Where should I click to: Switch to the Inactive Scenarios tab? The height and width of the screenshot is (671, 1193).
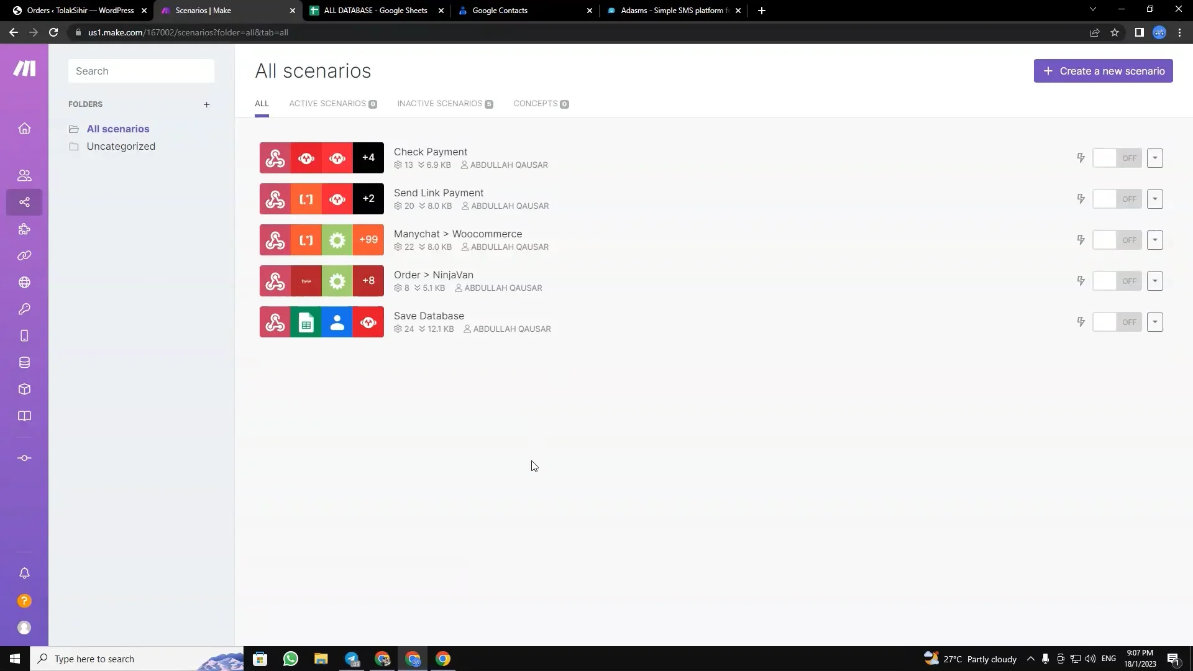point(445,104)
